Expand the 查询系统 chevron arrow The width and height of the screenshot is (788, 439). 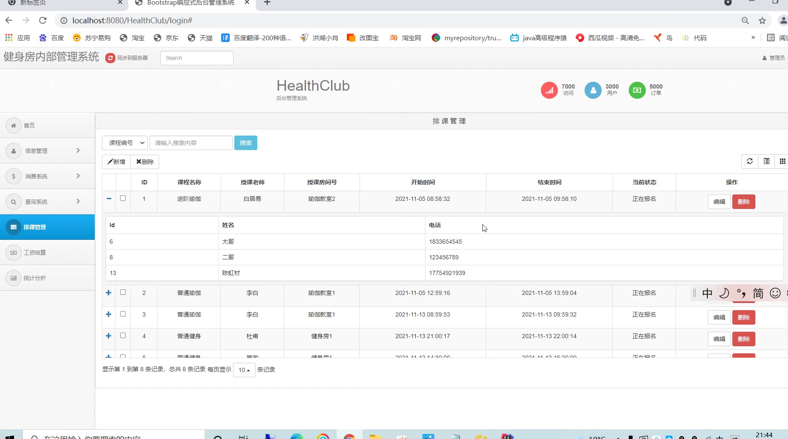point(78,201)
